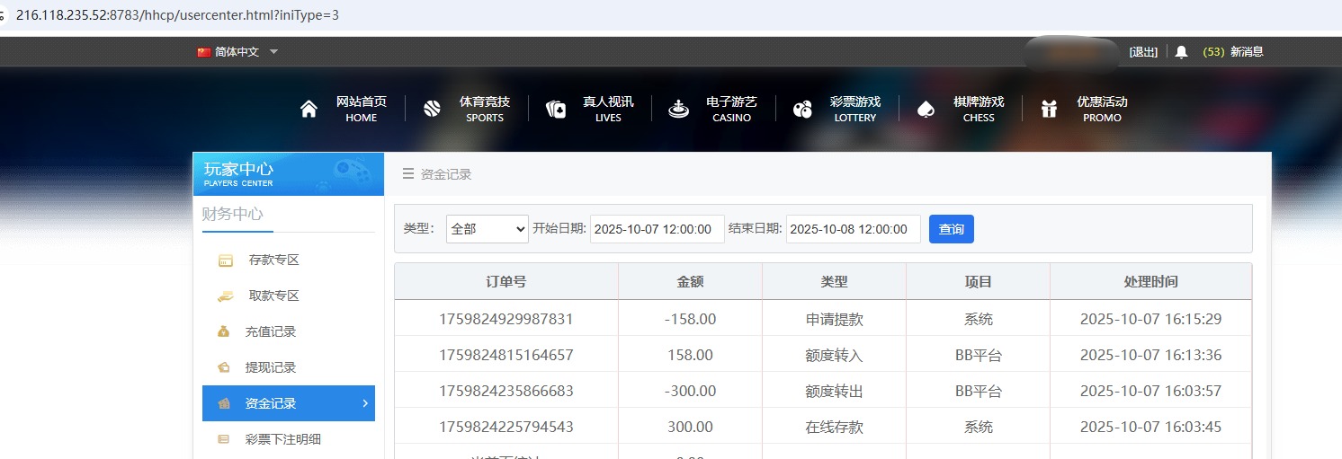Click the playing cards Lives icon
The height and width of the screenshot is (459, 1342).
click(556, 110)
